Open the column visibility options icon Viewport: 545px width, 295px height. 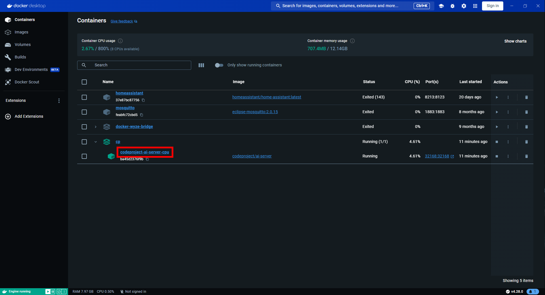point(201,65)
